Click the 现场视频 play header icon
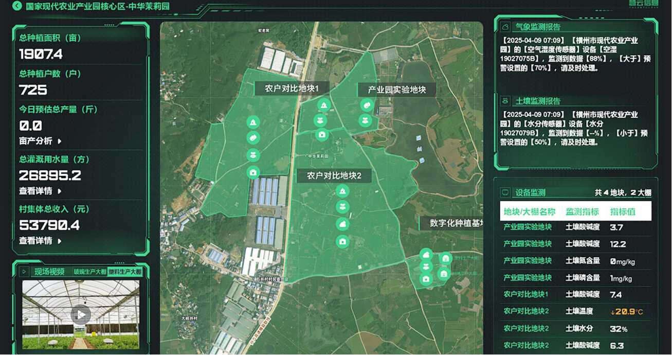 (24, 271)
